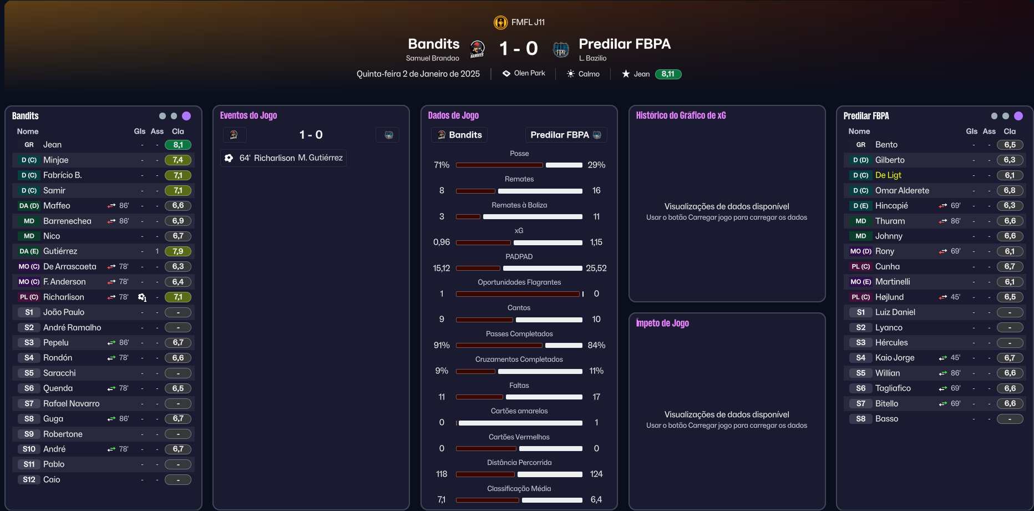Click Richarlison's goal icon in the Gls column
This screenshot has height=511, width=1034.
click(142, 297)
